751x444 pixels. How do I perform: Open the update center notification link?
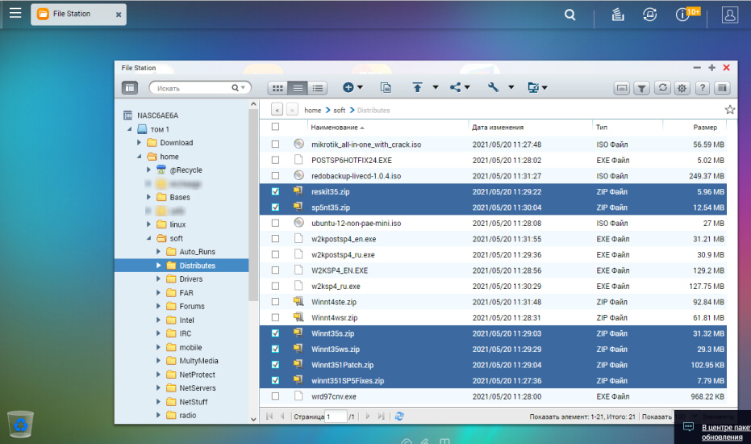coord(726,432)
